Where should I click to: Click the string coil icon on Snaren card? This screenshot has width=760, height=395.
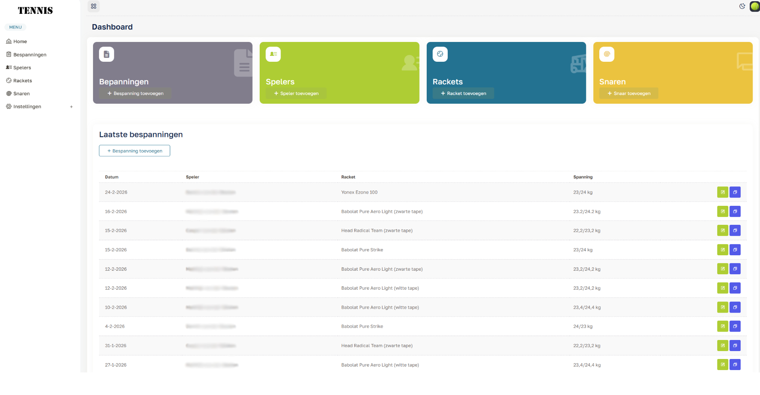click(606, 54)
